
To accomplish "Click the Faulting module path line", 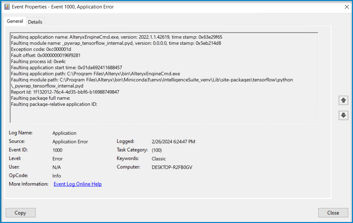I will click(x=152, y=80).
